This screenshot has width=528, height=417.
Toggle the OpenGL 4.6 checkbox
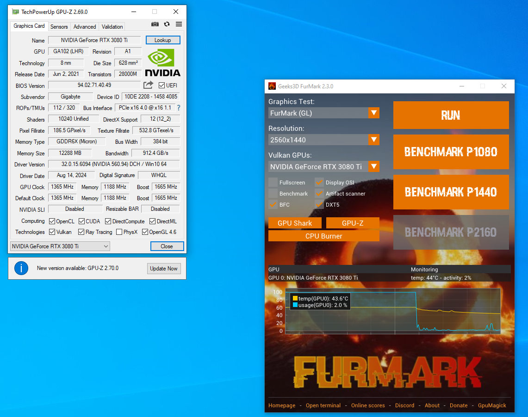tap(145, 232)
